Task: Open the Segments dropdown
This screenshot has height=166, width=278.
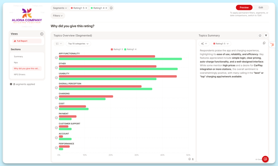Action: click(x=60, y=8)
